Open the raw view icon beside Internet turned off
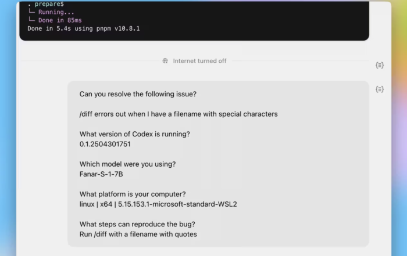407x256 pixels. (380, 65)
